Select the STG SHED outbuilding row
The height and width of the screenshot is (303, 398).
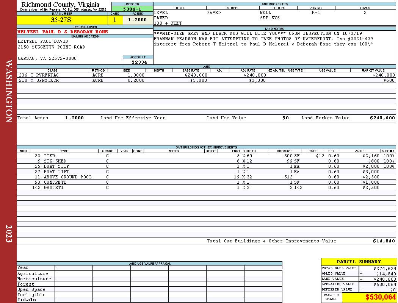206,161
